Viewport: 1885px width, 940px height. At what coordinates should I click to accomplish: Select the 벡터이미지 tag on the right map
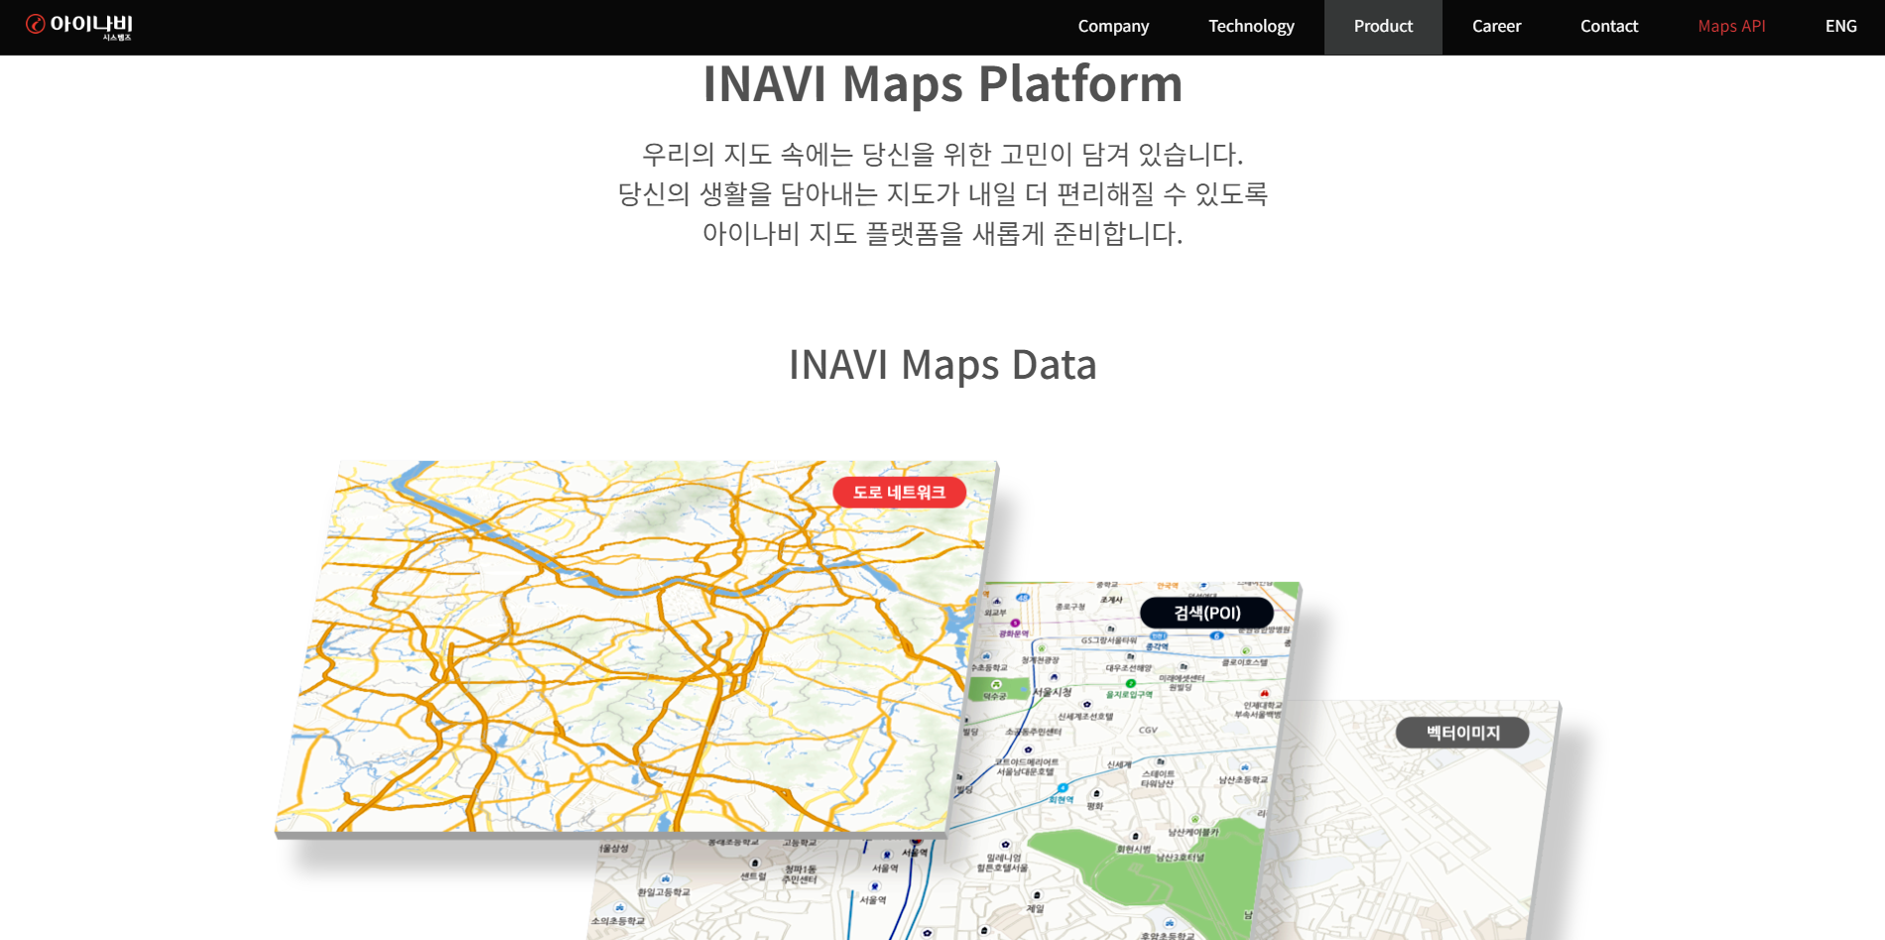1462,733
